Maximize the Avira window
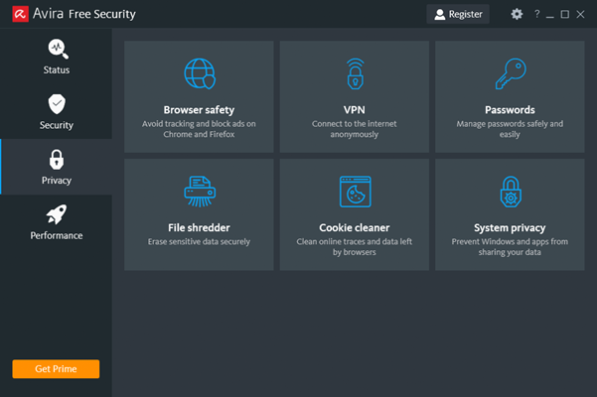 pyautogui.click(x=565, y=14)
